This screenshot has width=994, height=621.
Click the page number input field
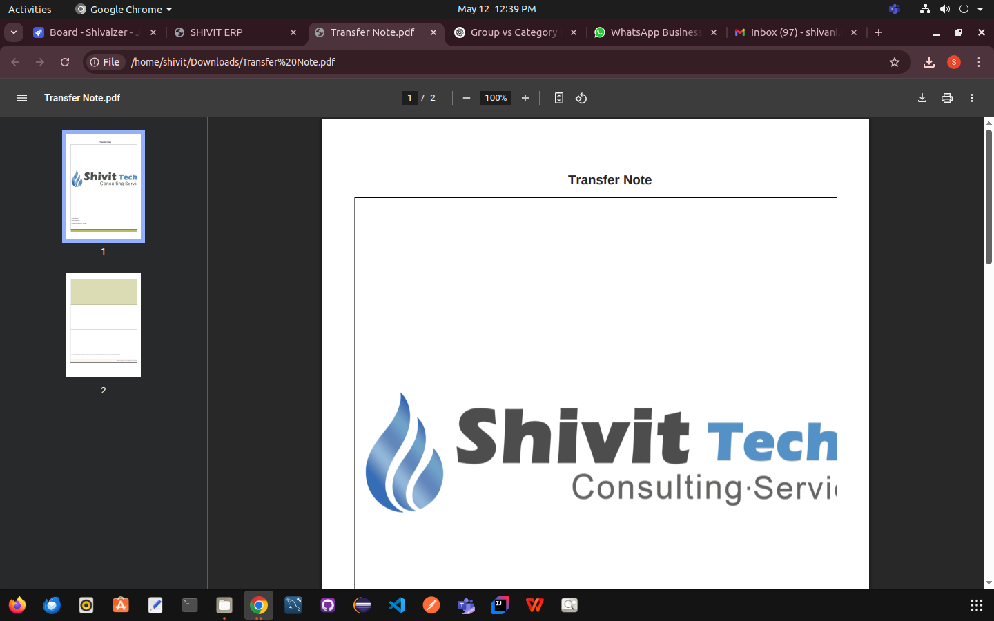coord(409,98)
